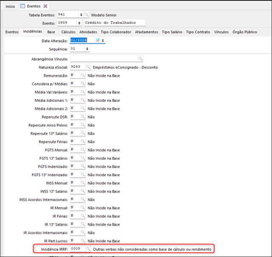The image size is (272, 257).
Task: Open INSS 13º Salário lookup magnifier
Action: pos(83,191)
